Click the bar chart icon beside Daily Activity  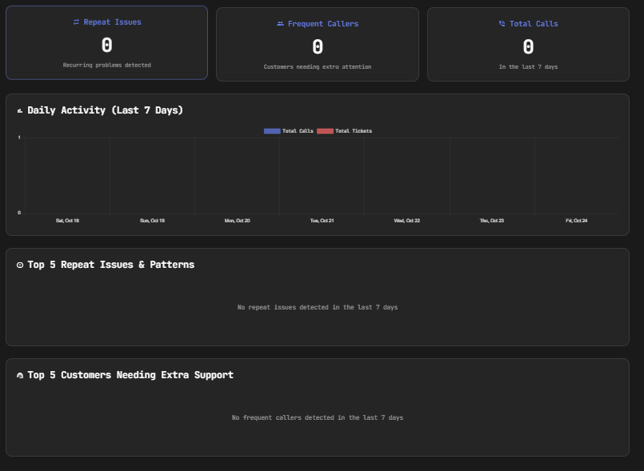pyautogui.click(x=20, y=110)
